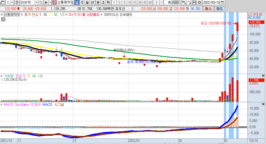Edit the date field 2022/03/10

pos(211,2)
